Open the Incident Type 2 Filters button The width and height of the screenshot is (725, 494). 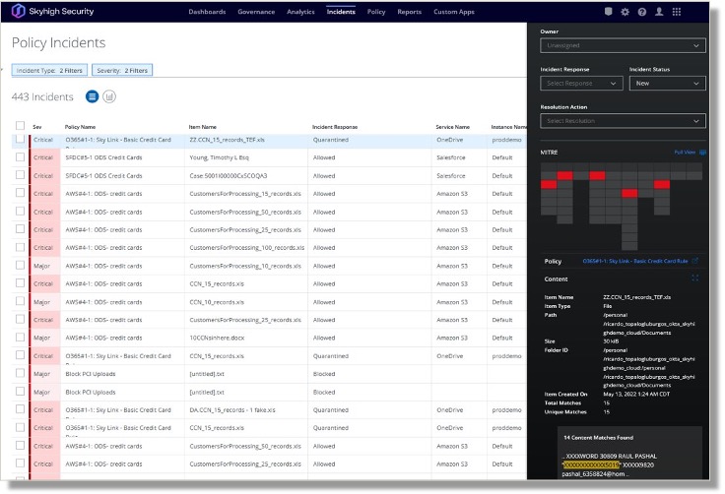[50, 71]
